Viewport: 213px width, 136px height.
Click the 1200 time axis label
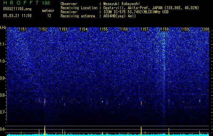tap(205, 29)
